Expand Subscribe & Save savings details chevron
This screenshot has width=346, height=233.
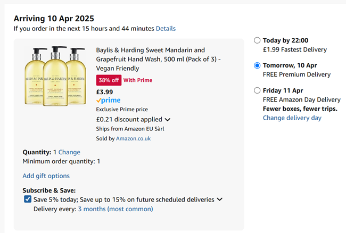(219, 199)
